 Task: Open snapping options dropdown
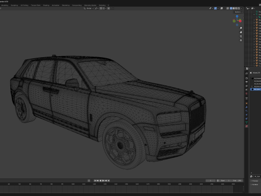tap(105, 8)
